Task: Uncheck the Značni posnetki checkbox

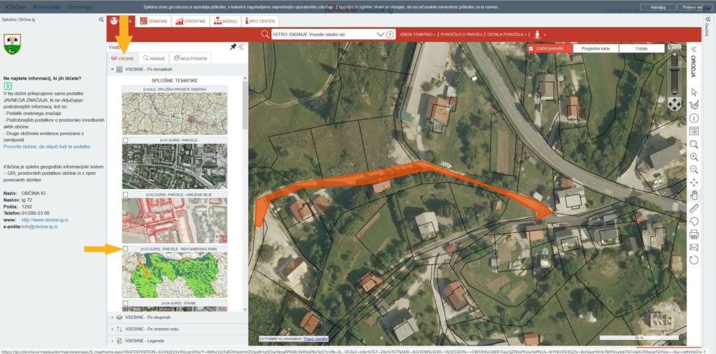Action: (x=531, y=49)
